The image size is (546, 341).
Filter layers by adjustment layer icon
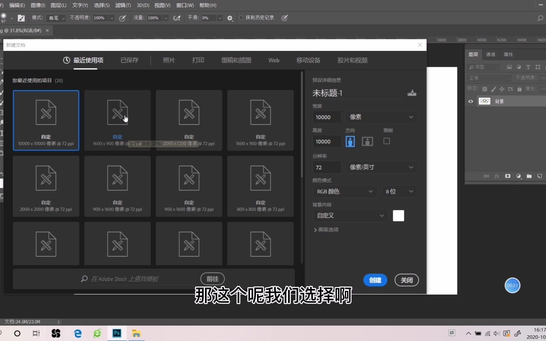(x=519, y=67)
